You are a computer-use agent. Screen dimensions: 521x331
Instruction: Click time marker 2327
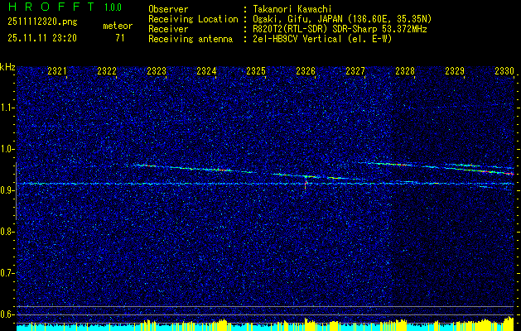pos(355,70)
